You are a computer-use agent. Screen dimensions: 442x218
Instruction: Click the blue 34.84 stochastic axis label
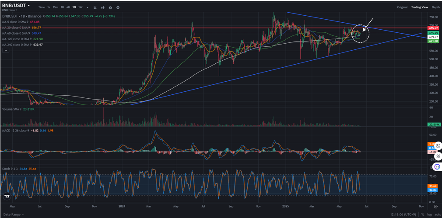433,190
